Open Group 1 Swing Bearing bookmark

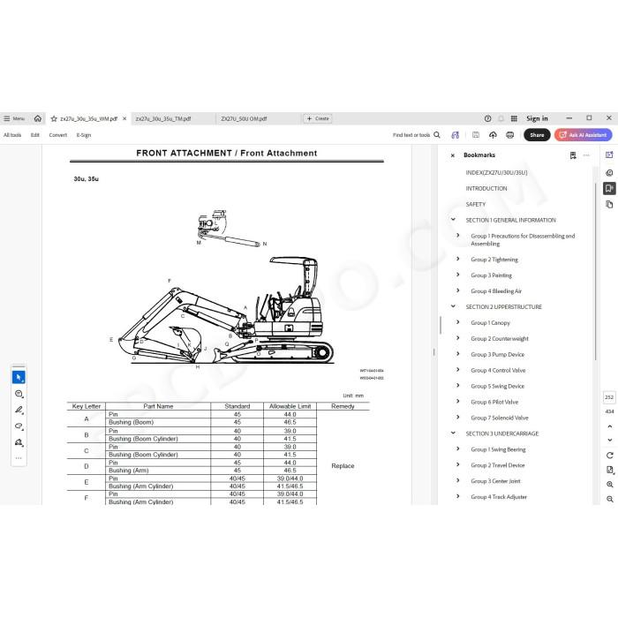pos(498,449)
